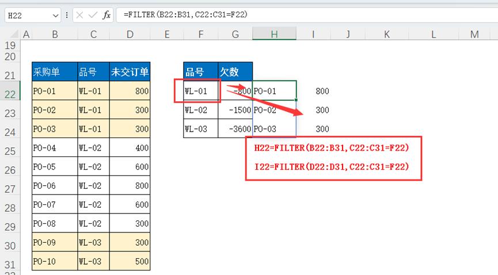Select cell PO-03 in column B
This screenshot has height=275, width=498.
tap(55, 129)
